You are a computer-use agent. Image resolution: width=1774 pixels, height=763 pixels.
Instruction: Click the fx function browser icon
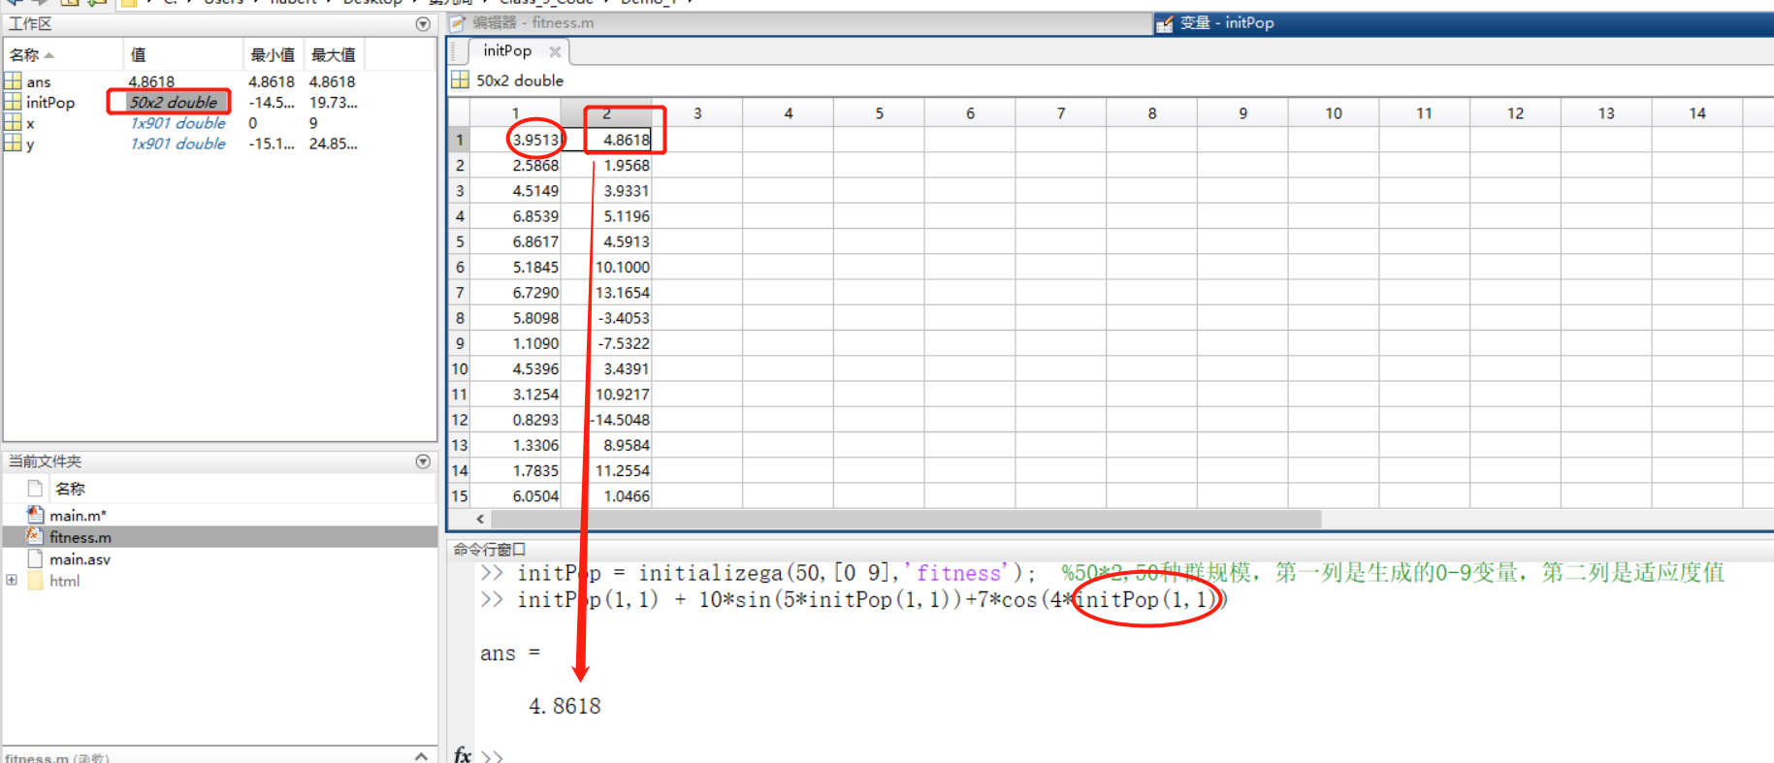464,754
